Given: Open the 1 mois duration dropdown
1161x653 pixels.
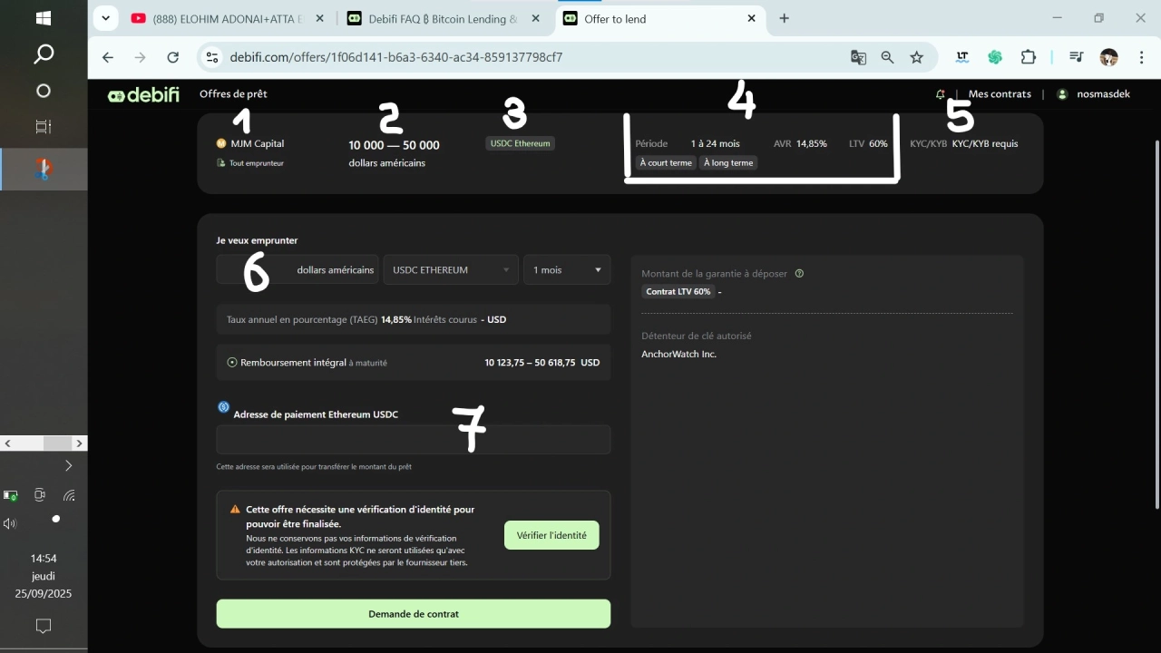Looking at the screenshot, I should tap(567, 270).
